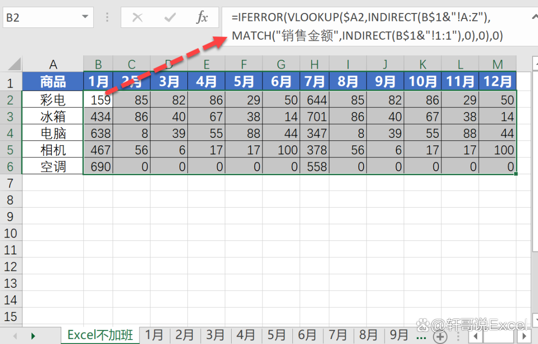Screen dimensions: 538x344
Task: Click the formula bar Enter checkmark icon
Action: (170, 17)
